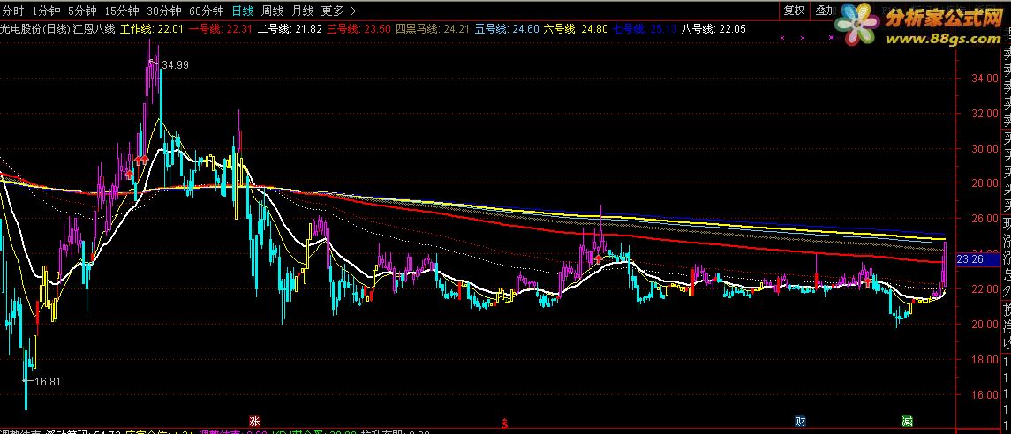
Task: Click the 七号线: 25.13 legend
Action: tap(645, 28)
